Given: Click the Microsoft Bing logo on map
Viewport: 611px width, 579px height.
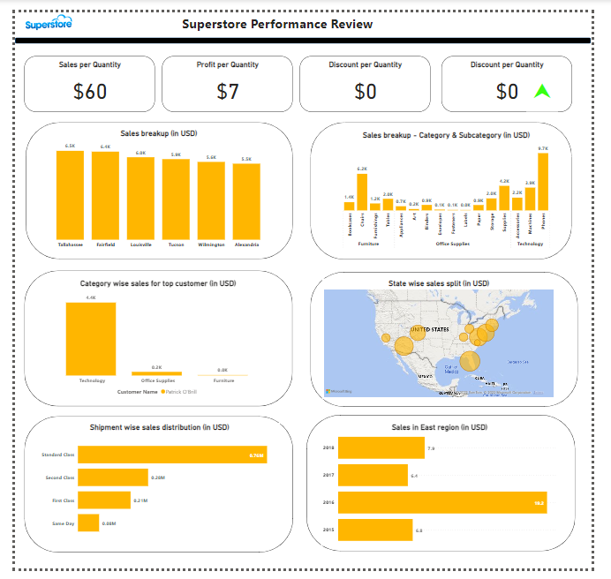Looking at the screenshot, I should (x=339, y=391).
